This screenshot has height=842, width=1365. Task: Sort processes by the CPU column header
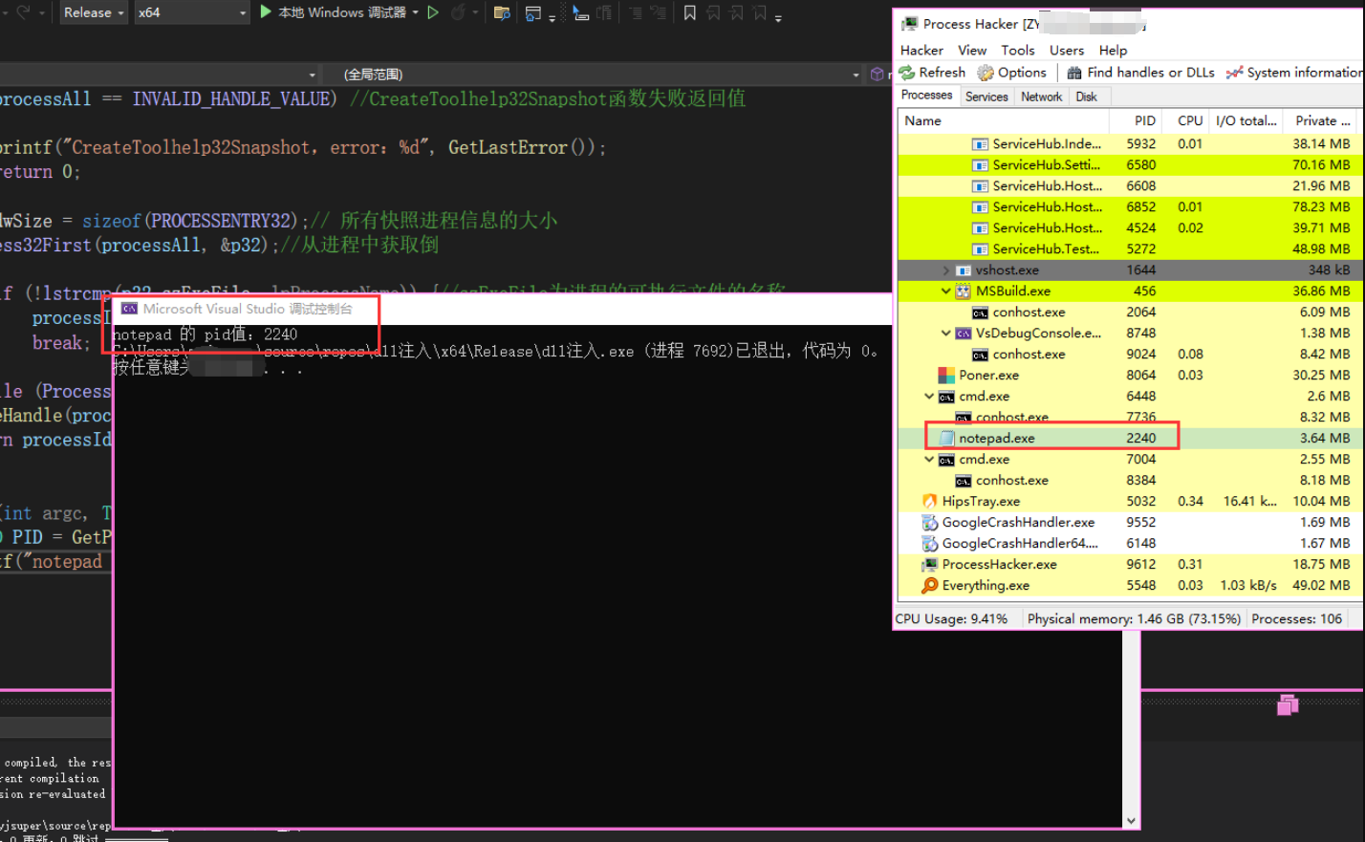[x=1186, y=120]
